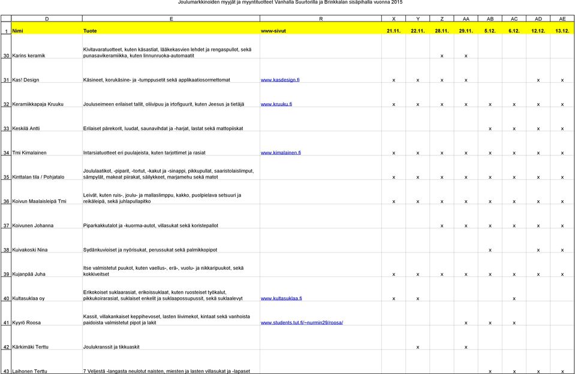Open the www.kasdesign.fi link
575x374 pixels.
[x=280, y=80]
